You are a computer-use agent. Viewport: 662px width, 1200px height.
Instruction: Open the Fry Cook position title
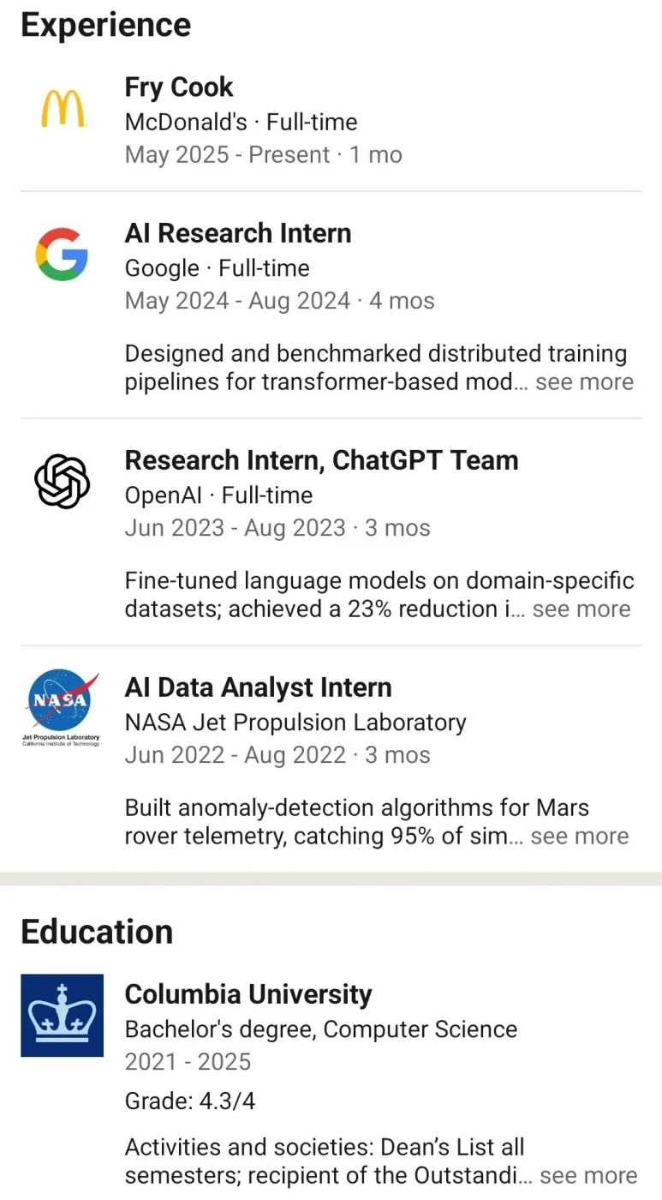click(x=179, y=87)
